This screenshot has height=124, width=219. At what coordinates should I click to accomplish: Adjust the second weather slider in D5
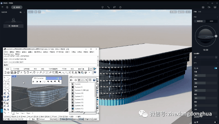tap(205, 83)
